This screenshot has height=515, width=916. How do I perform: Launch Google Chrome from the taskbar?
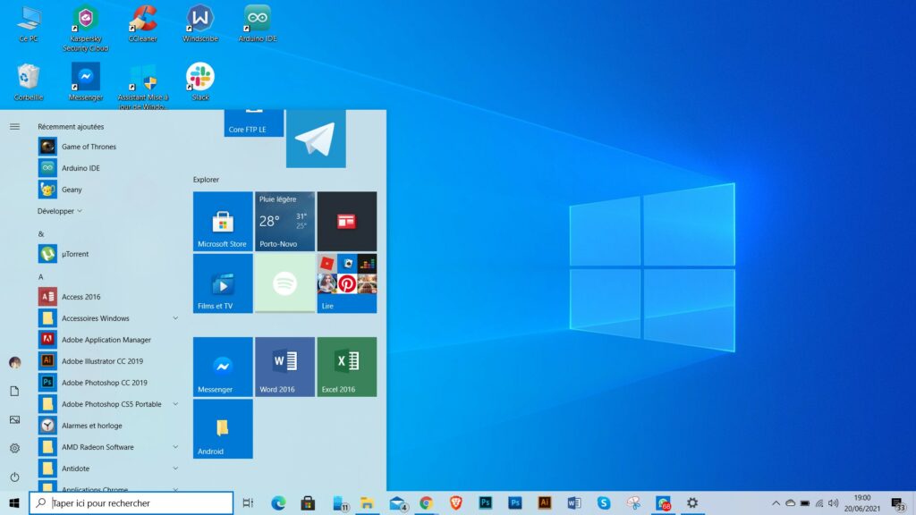click(x=427, y=502)
